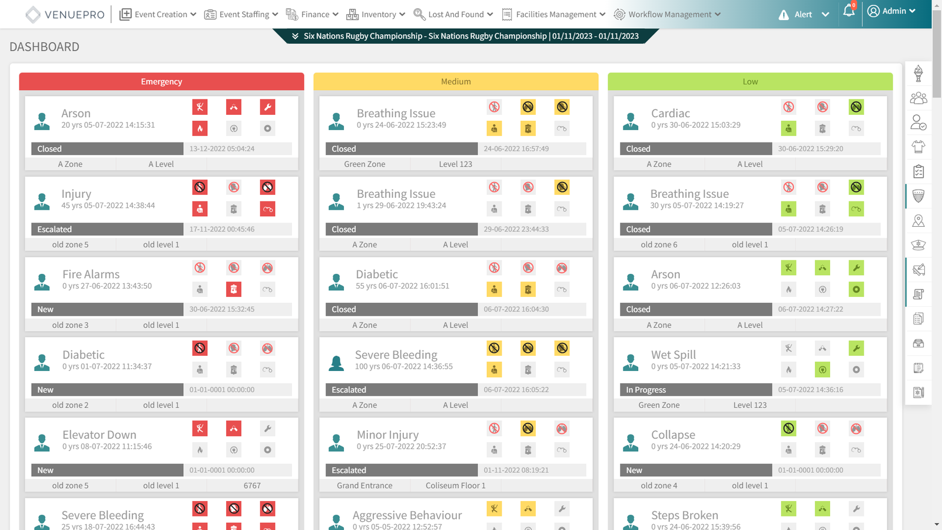
Task: Open the Finance menu
Action: pyautogui.click(x=312, y=14)
